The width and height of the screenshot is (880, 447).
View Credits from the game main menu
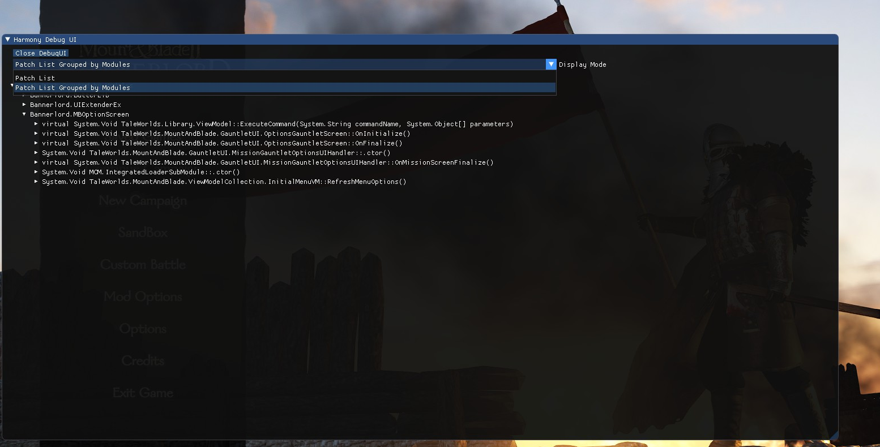143,361
